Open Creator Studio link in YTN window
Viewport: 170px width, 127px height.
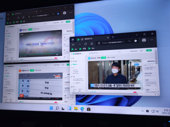point(133,51)
